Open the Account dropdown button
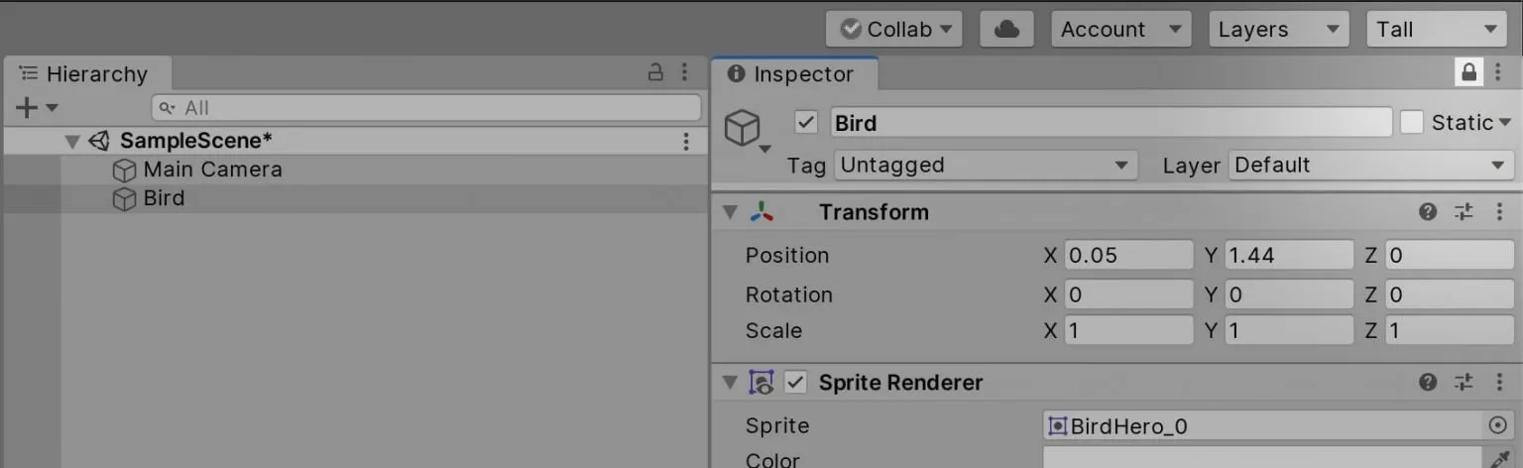This screenshot has height=468, width=1523. 1119,29
